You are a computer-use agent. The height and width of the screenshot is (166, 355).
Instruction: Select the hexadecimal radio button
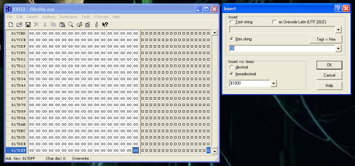click(x=232, y=74)
